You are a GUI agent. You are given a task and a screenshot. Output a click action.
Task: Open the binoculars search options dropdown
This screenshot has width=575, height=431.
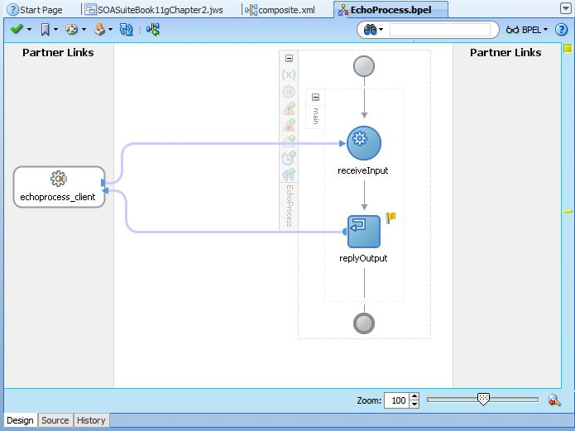381,29
